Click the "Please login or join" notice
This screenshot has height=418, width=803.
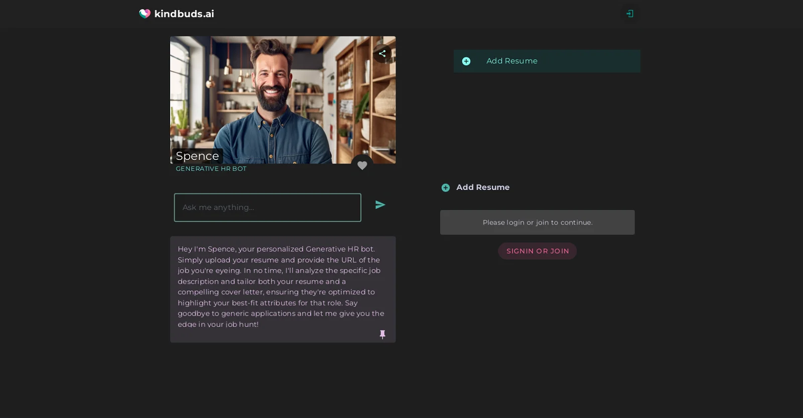click(538, 223)
